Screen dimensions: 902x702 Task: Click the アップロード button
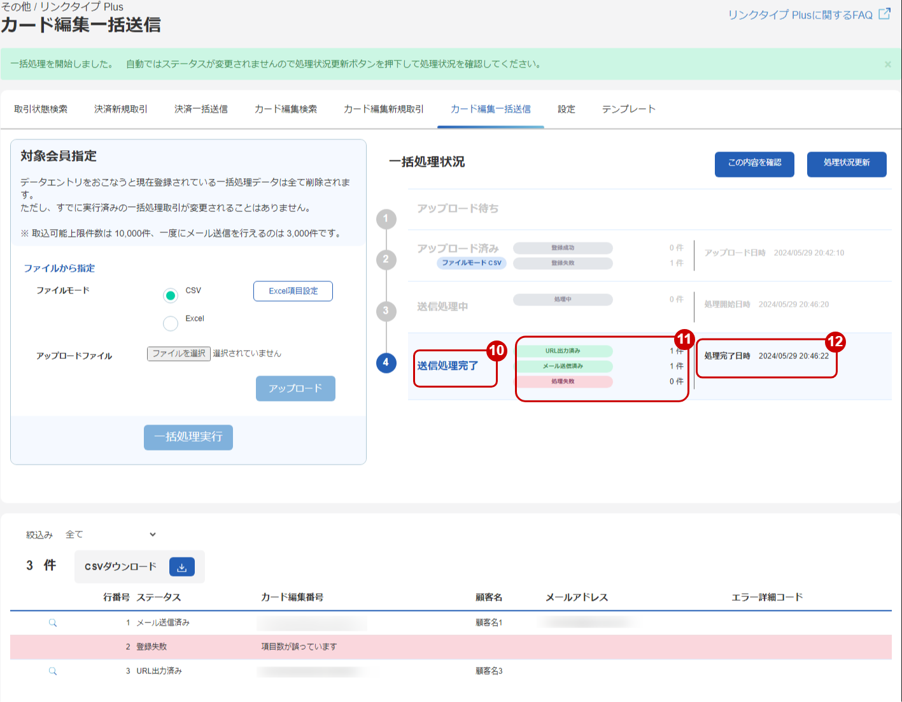[x=295, y=388]
